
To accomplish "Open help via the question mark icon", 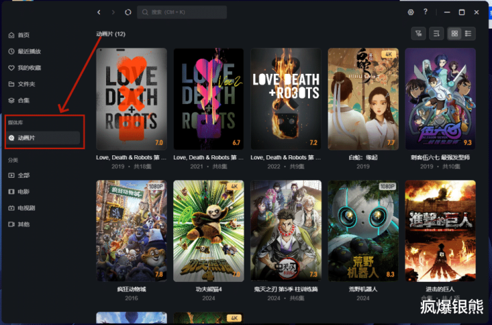I will coord(425,12).
